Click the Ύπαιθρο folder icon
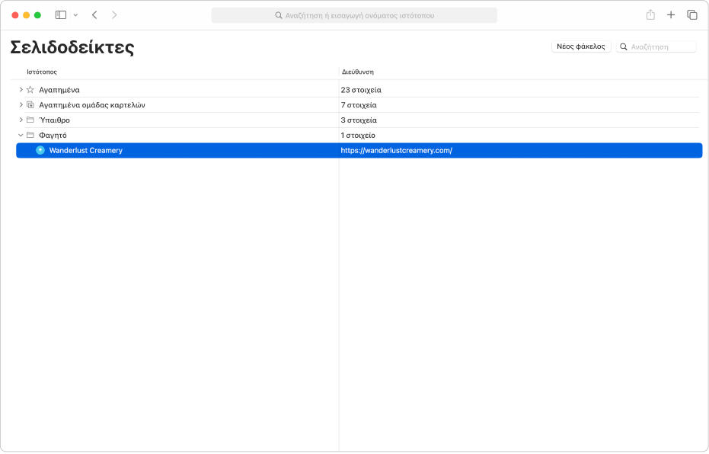The height and width of the screenshot is (454, 709). (x=30, y=120)
